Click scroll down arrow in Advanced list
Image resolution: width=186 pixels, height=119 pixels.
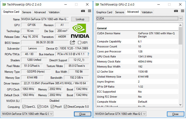[180, 105]
